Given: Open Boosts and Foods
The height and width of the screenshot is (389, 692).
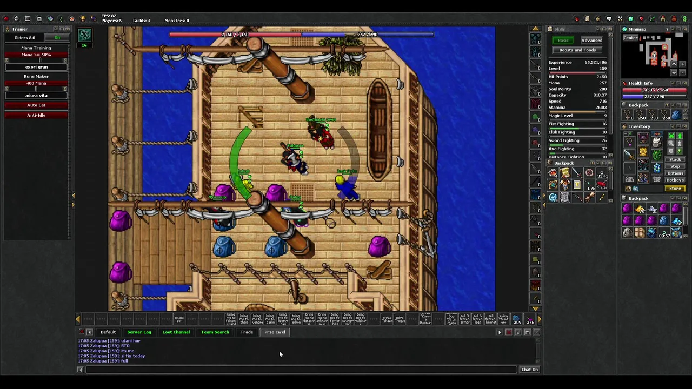Looking at the screenshot, I should click(x=577, y=50).
